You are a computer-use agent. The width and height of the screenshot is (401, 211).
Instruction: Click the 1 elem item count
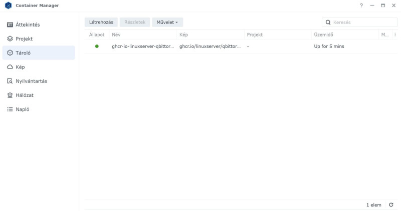click(x=373, y=205)
